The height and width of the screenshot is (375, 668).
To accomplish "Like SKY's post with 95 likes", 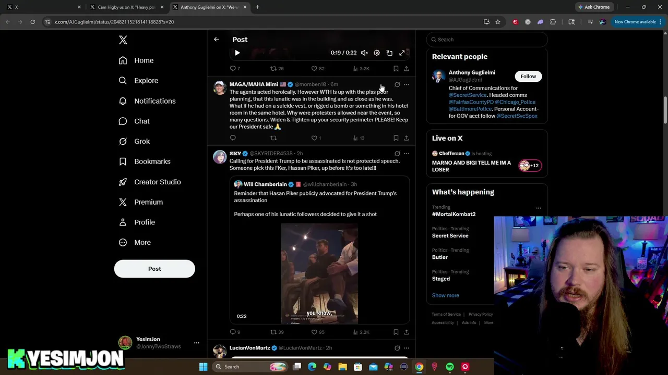I will (x=317, y=332).
